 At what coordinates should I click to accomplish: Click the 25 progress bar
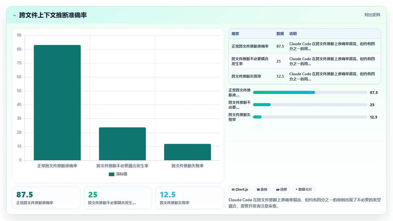310,105
